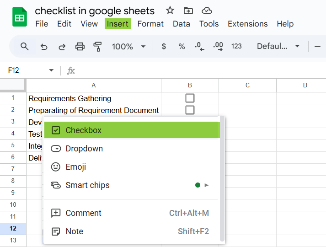Click the Dropdown menu icon
The height and width of the screenshot is (247, 326).
click(56, 149)
